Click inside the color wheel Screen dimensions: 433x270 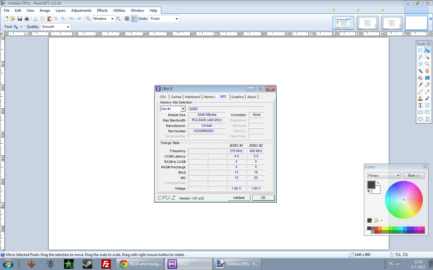[x=404, y=200]
